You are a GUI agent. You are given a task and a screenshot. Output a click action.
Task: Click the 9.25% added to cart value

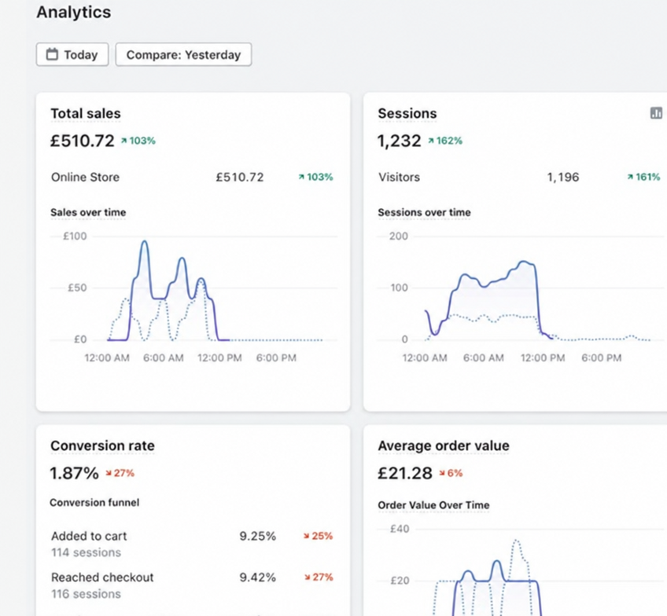(258, 536)
